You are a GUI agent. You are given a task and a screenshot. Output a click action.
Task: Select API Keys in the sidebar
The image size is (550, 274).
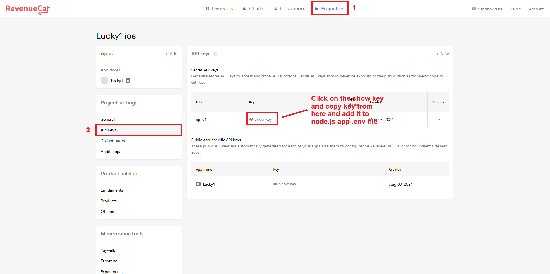tap(108, 130)
